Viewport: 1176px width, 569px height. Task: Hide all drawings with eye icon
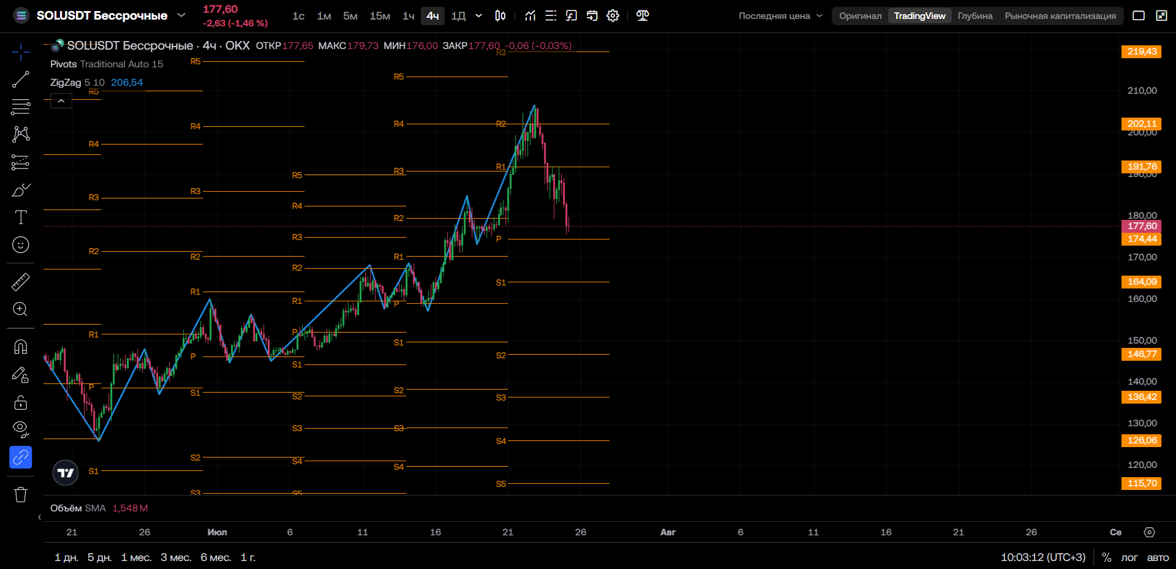tap(21, 429)
